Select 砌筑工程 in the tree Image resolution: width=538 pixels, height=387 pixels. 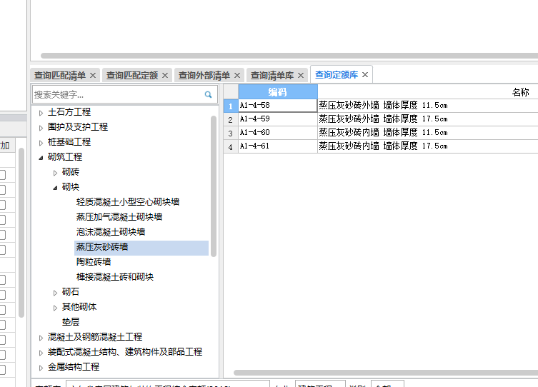click(65, 157)
